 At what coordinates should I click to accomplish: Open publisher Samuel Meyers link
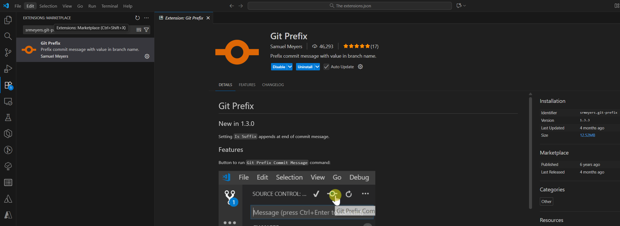(x=286, y=47)
